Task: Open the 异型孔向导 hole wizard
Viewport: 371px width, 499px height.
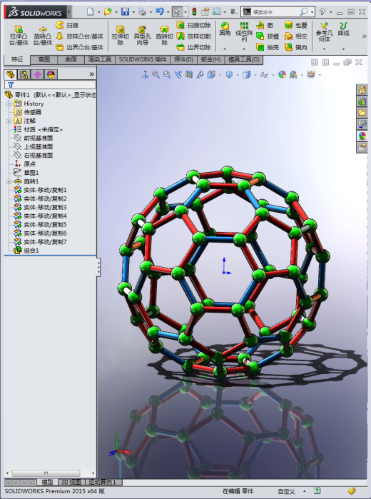Action: [x=142, y=35]
